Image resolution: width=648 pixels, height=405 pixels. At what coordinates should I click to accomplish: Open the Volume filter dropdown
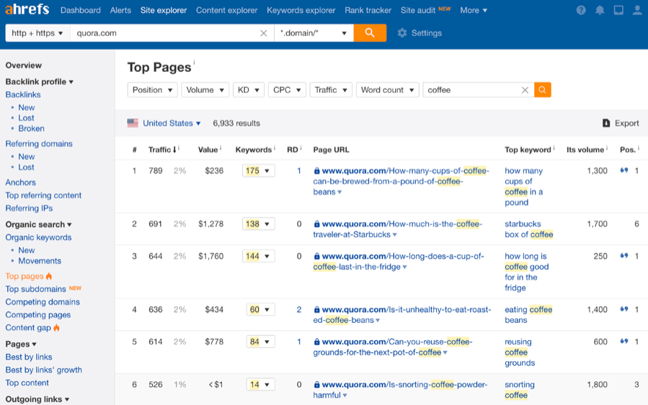coord(205,90)
